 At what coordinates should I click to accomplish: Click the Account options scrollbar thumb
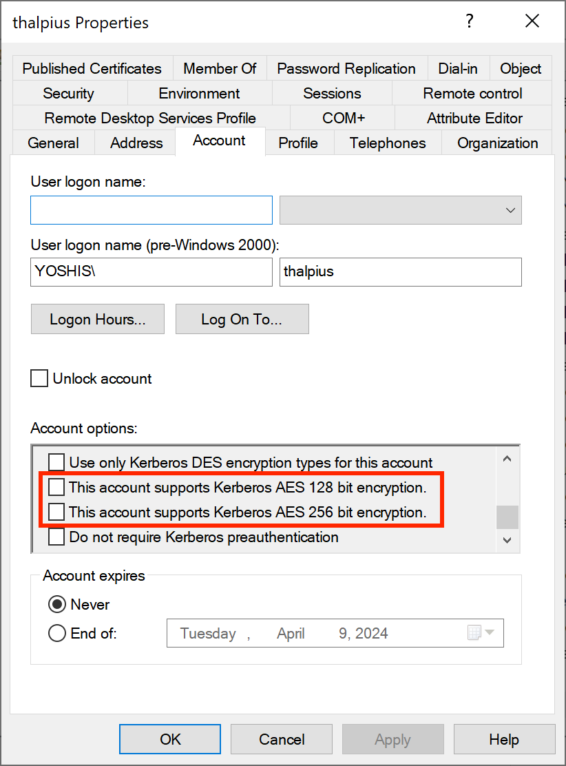click(507, 516)
